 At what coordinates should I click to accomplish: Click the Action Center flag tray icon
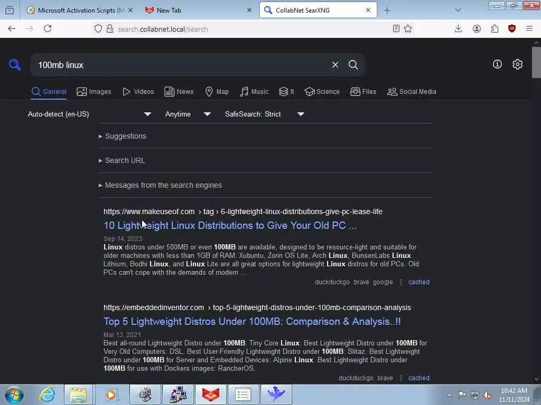click(462, 394)
